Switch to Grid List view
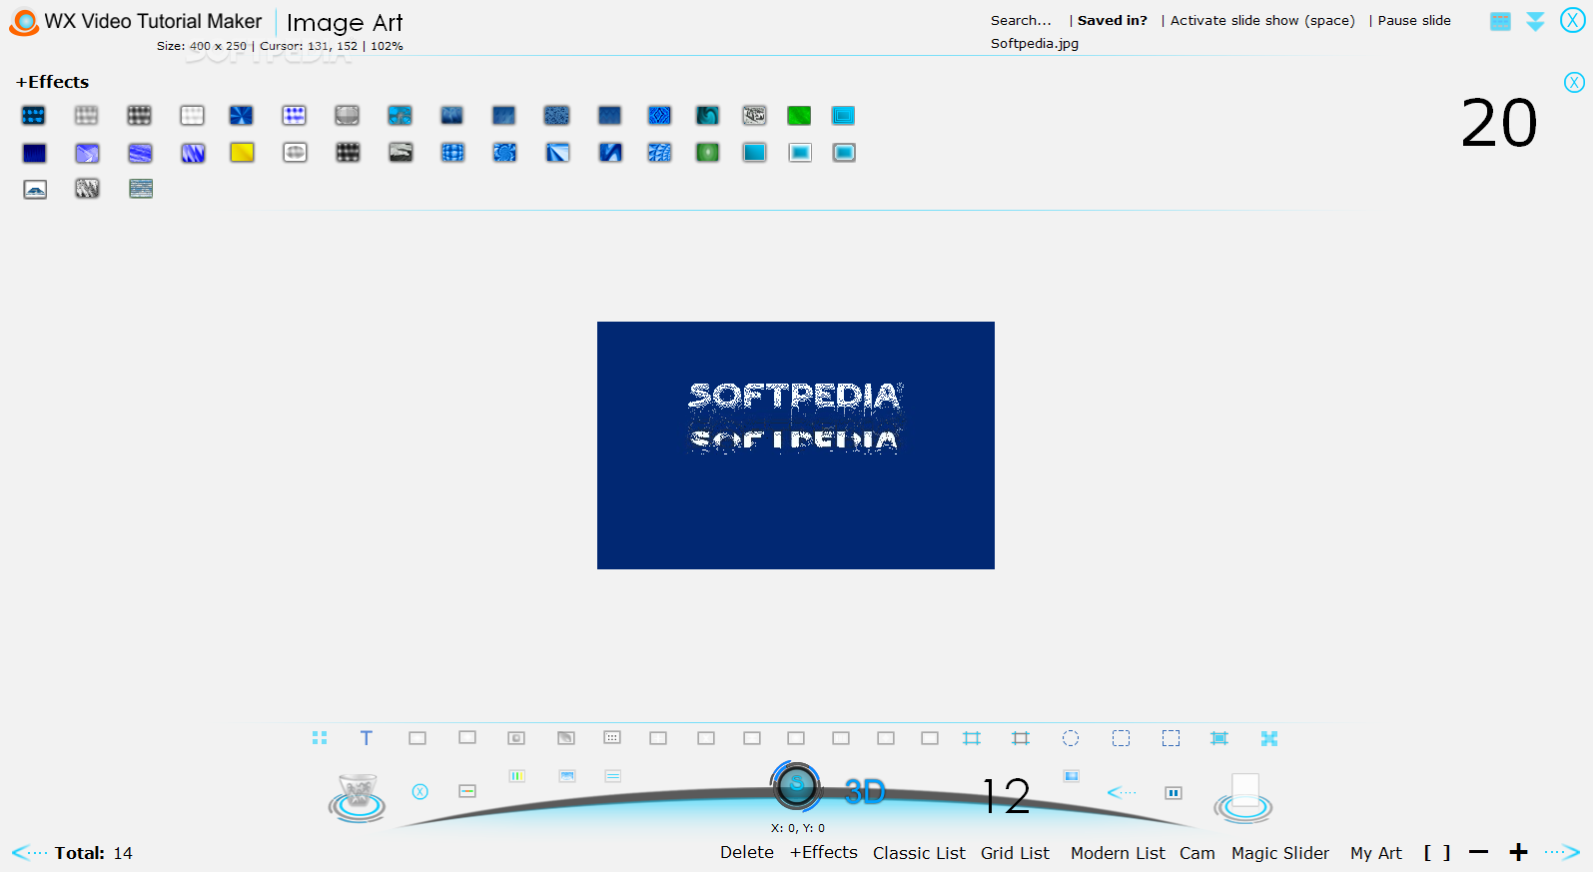1593x872 pixels. point(1015,853)
